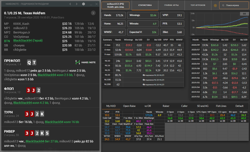Click the lock icon in NL200 row
Screen dimensions: 250x152
coord(143,84)
